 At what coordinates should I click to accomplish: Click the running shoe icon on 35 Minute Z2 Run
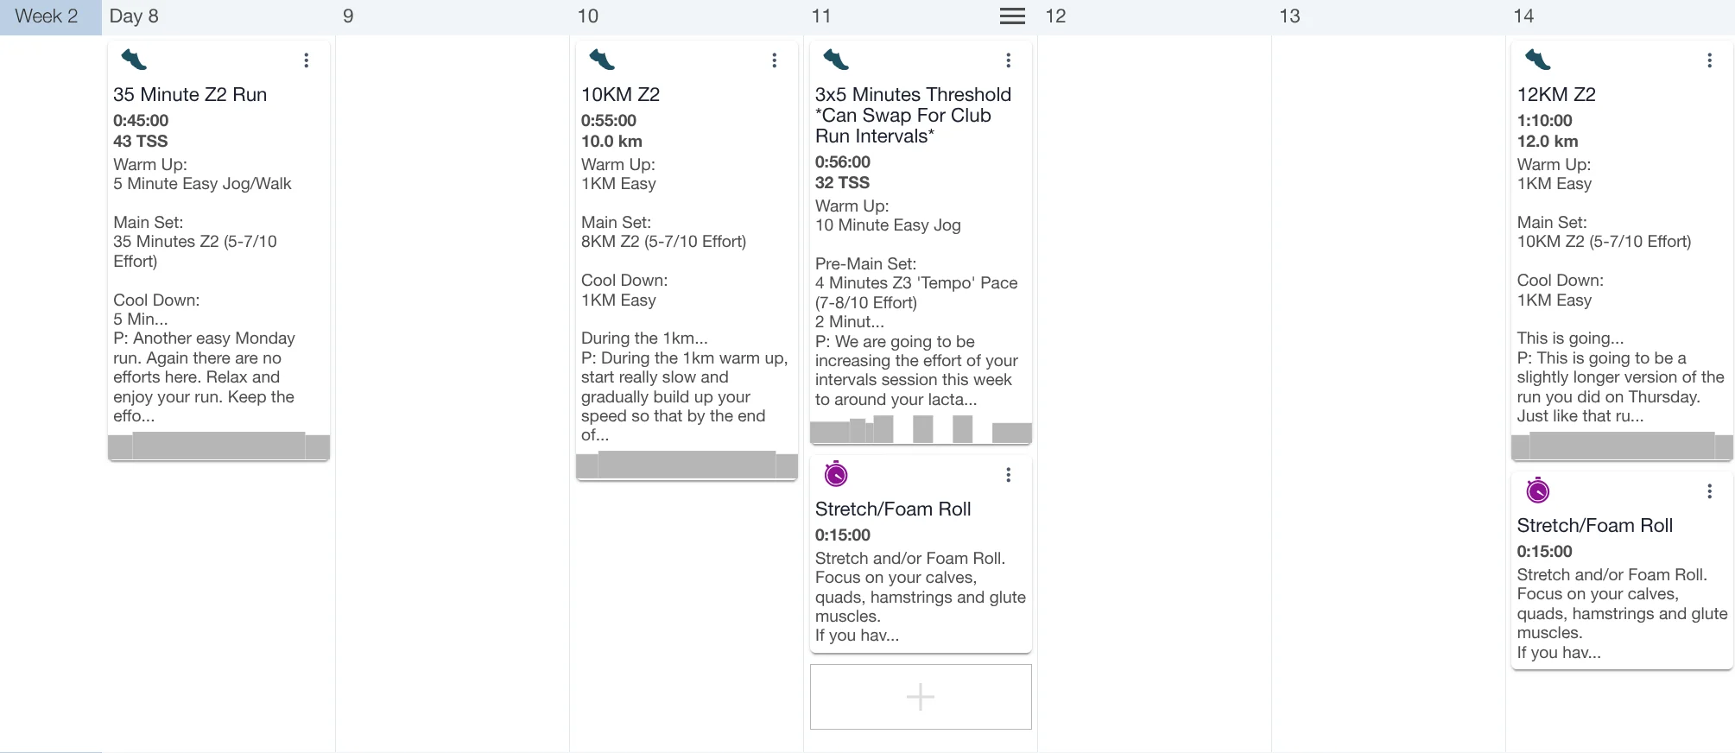pyautogui.click(x=134, y=60)
